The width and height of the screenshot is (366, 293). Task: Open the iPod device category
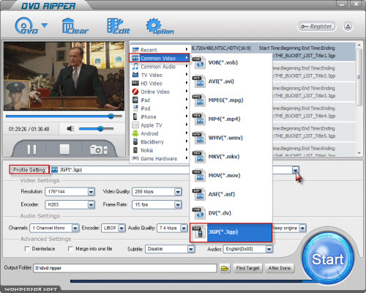point(160,108)
